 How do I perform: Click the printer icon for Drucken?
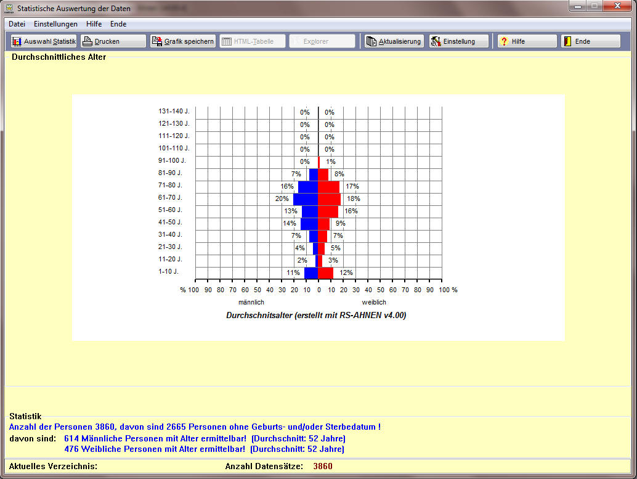pyautogui.click(x=87, y=41)
